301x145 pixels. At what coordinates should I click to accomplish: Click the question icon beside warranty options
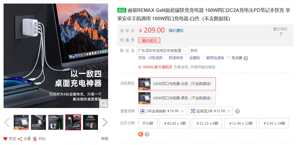[x=237, y=111]
